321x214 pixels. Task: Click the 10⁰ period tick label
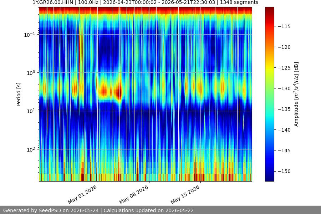(31, 73)
